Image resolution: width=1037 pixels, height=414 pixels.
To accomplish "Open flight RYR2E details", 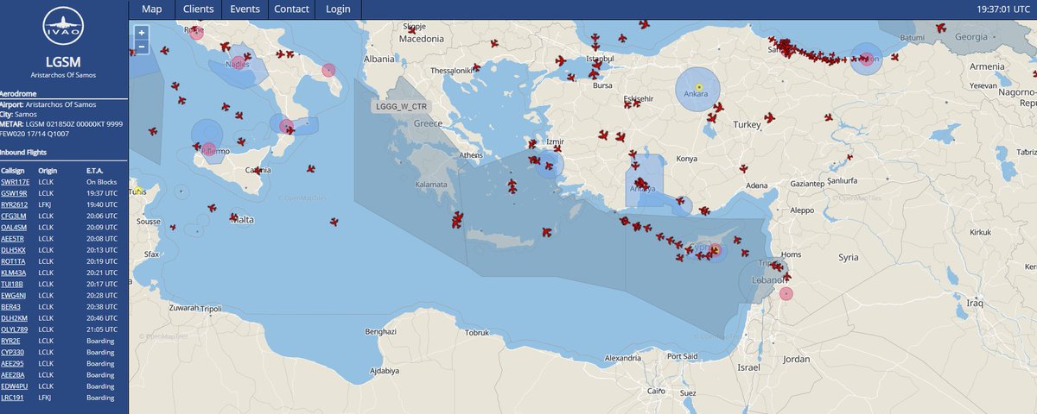I will 11,341.
